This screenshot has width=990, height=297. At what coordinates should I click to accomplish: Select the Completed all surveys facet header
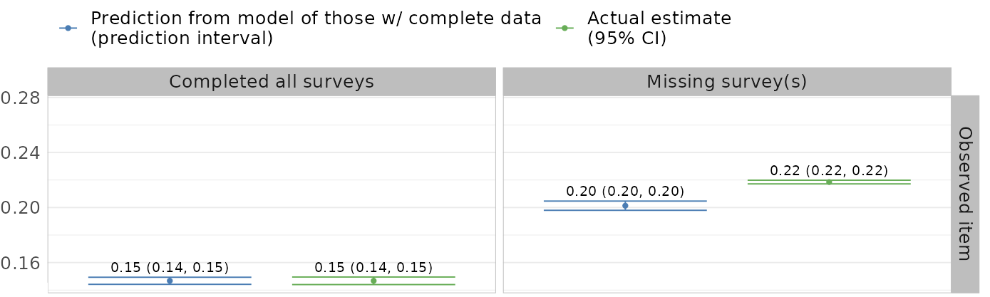(271, 82)
